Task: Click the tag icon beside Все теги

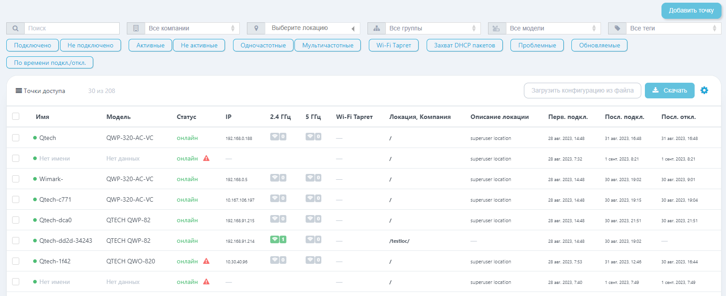Action: coord(617,28)
